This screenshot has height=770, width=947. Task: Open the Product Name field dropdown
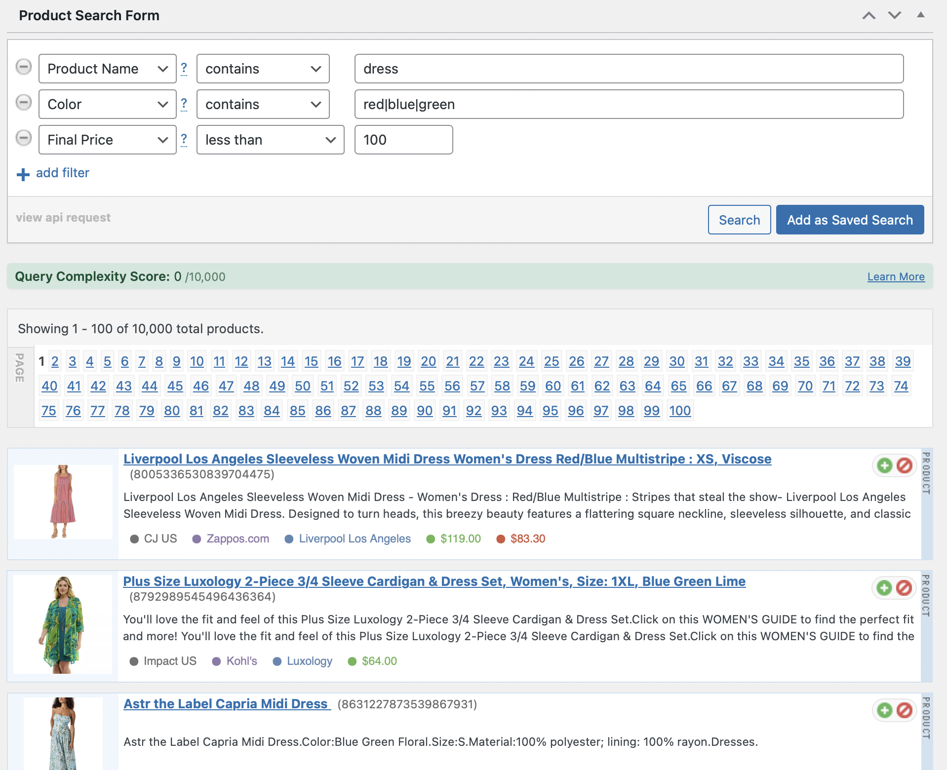point(108,69)
